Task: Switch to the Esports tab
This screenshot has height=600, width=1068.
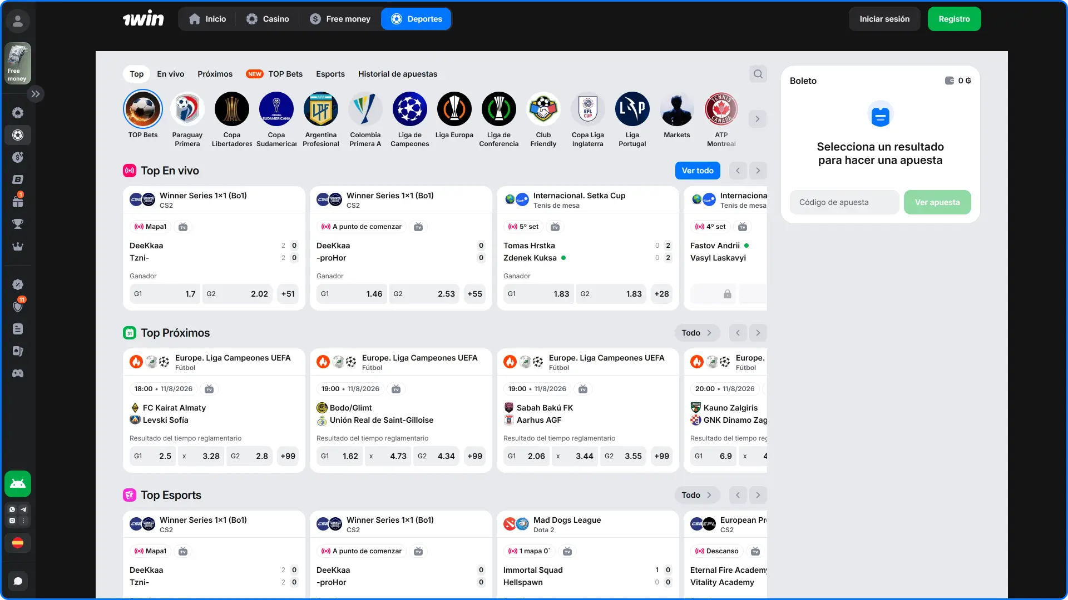Action: [x=330, y=74]
